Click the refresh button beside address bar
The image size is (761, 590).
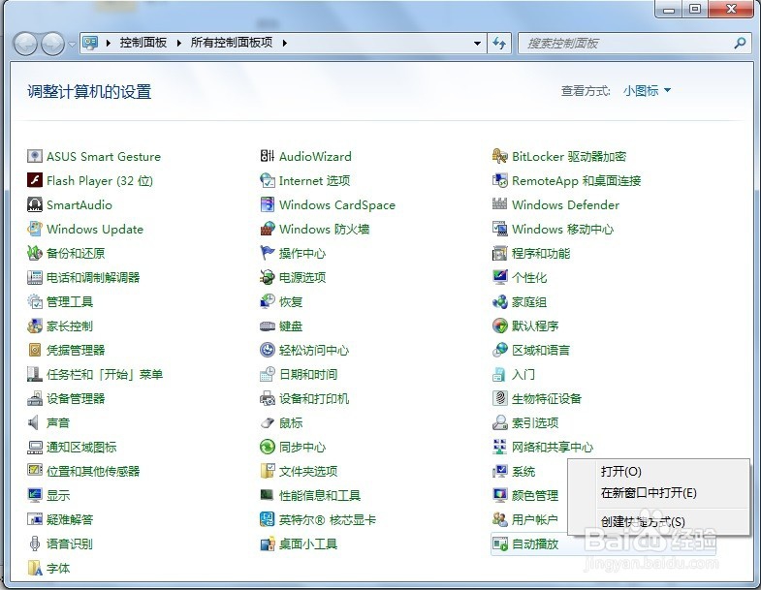pos(499,44)
